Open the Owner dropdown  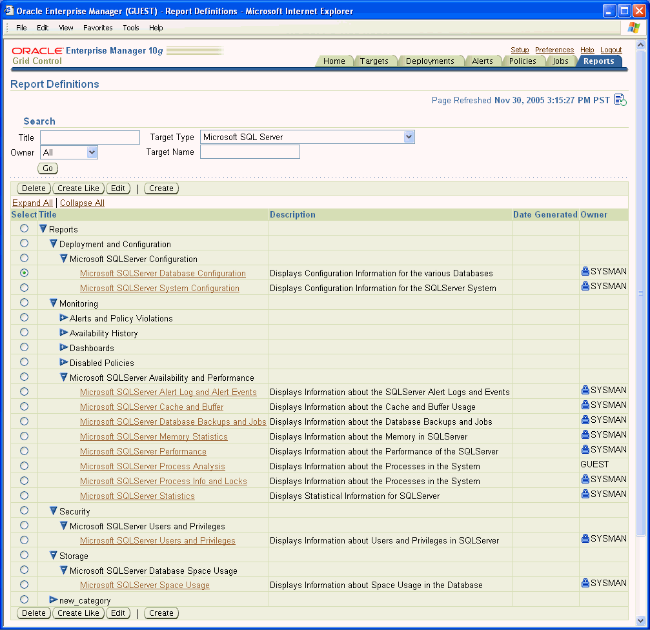tap(92, 152)
